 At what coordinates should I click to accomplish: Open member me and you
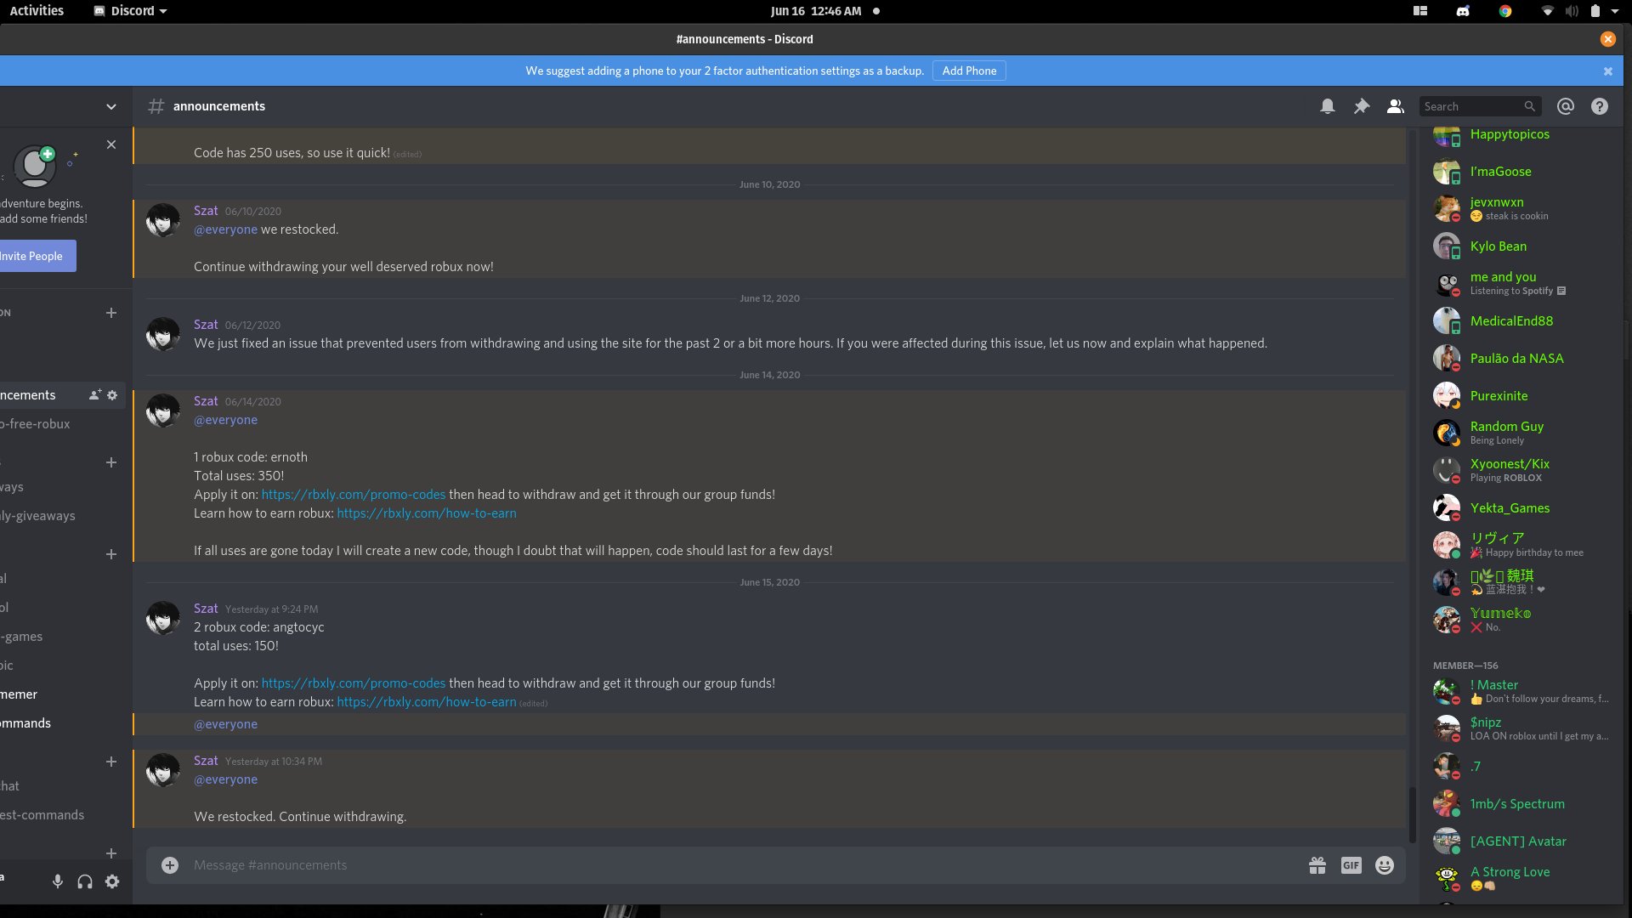[x=1521, y=283]
